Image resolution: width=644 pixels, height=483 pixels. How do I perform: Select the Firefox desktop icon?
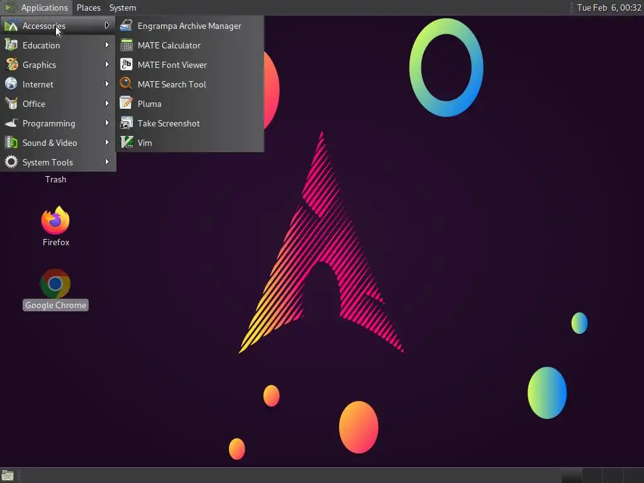pyautogui.click(x=55, y=220)
